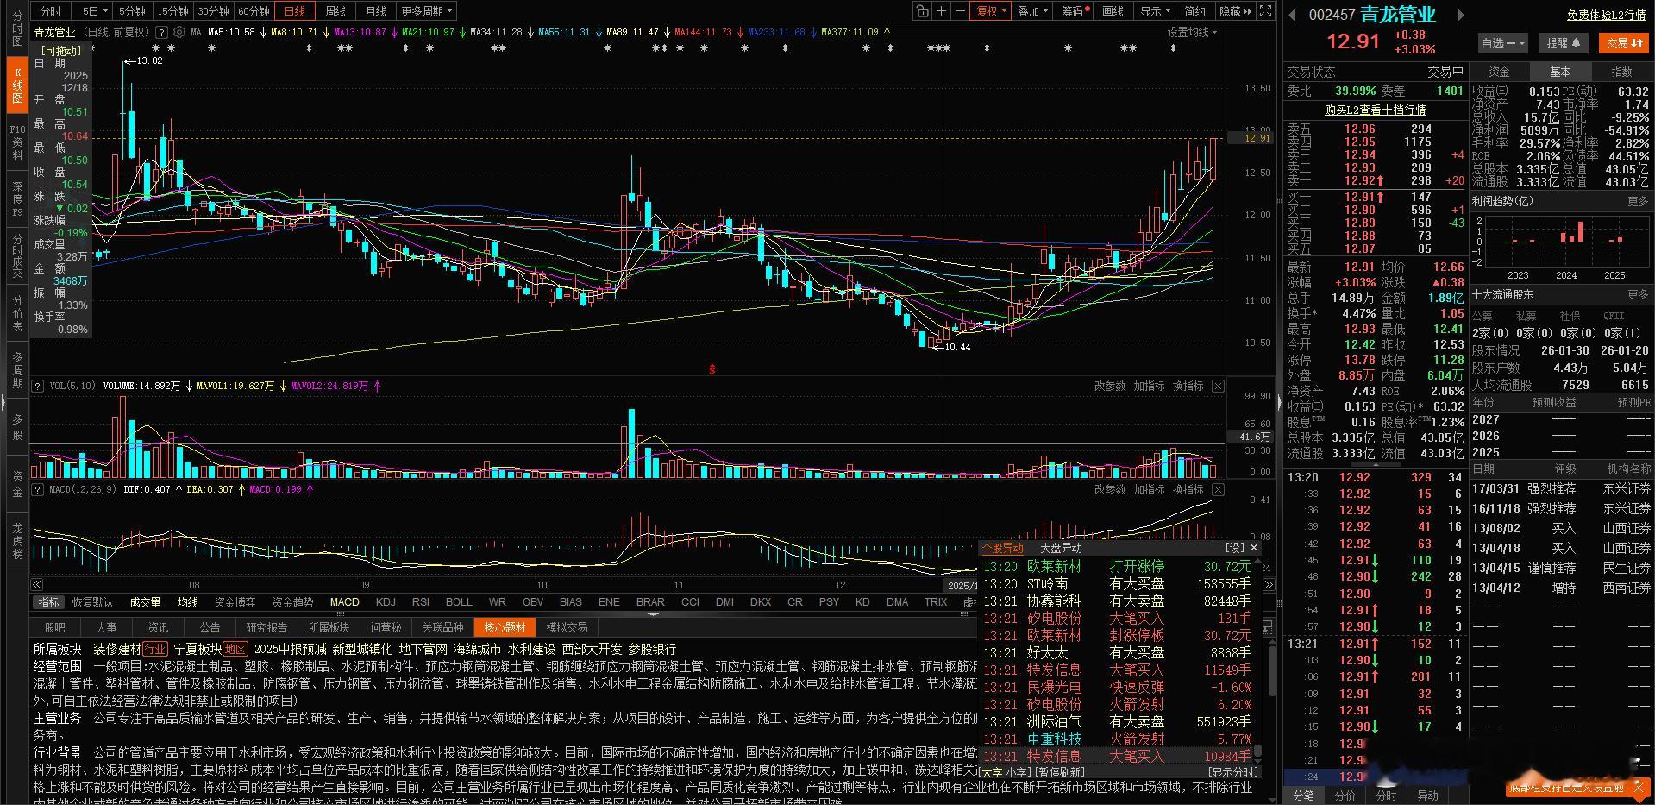Image resolution: width=1655 pixels, height=805 pixels.
Task: Open the 显示 display dropdown
Action: (1155, 11)
